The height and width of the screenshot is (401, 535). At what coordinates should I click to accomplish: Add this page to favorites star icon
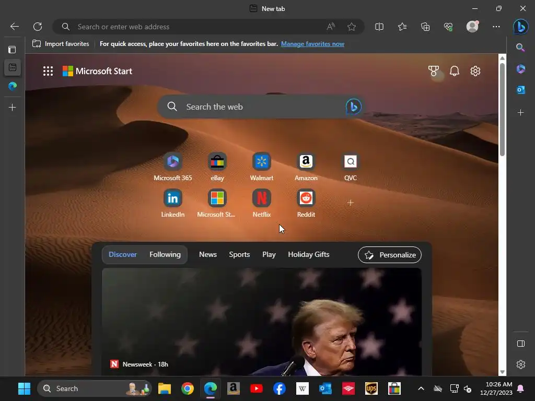coord(352,27)
